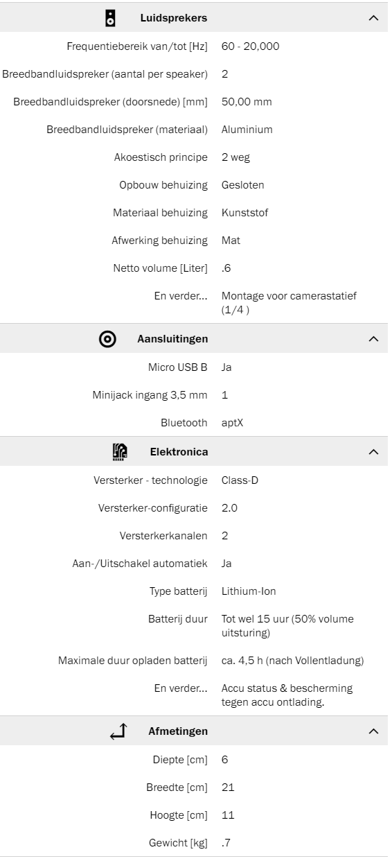Click the Bluetooth aptX value
The height and width of the screenshot is (861, 392).
pyautogui.click(x=233, y=422)
